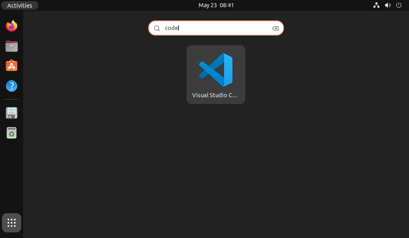Open the Files file manager in dock
Viewport: 409px width, 238px height.
click(11, 46)
